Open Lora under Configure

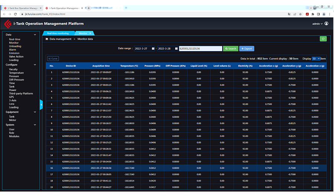click(12, 104)
